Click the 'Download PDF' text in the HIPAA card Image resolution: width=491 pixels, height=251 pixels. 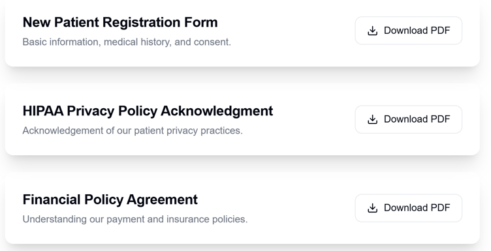[x=417, y=119]
